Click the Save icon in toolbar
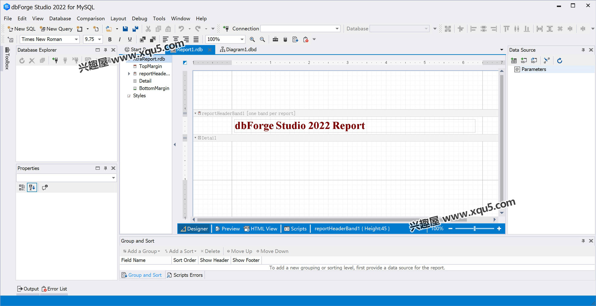 [125, 29]
